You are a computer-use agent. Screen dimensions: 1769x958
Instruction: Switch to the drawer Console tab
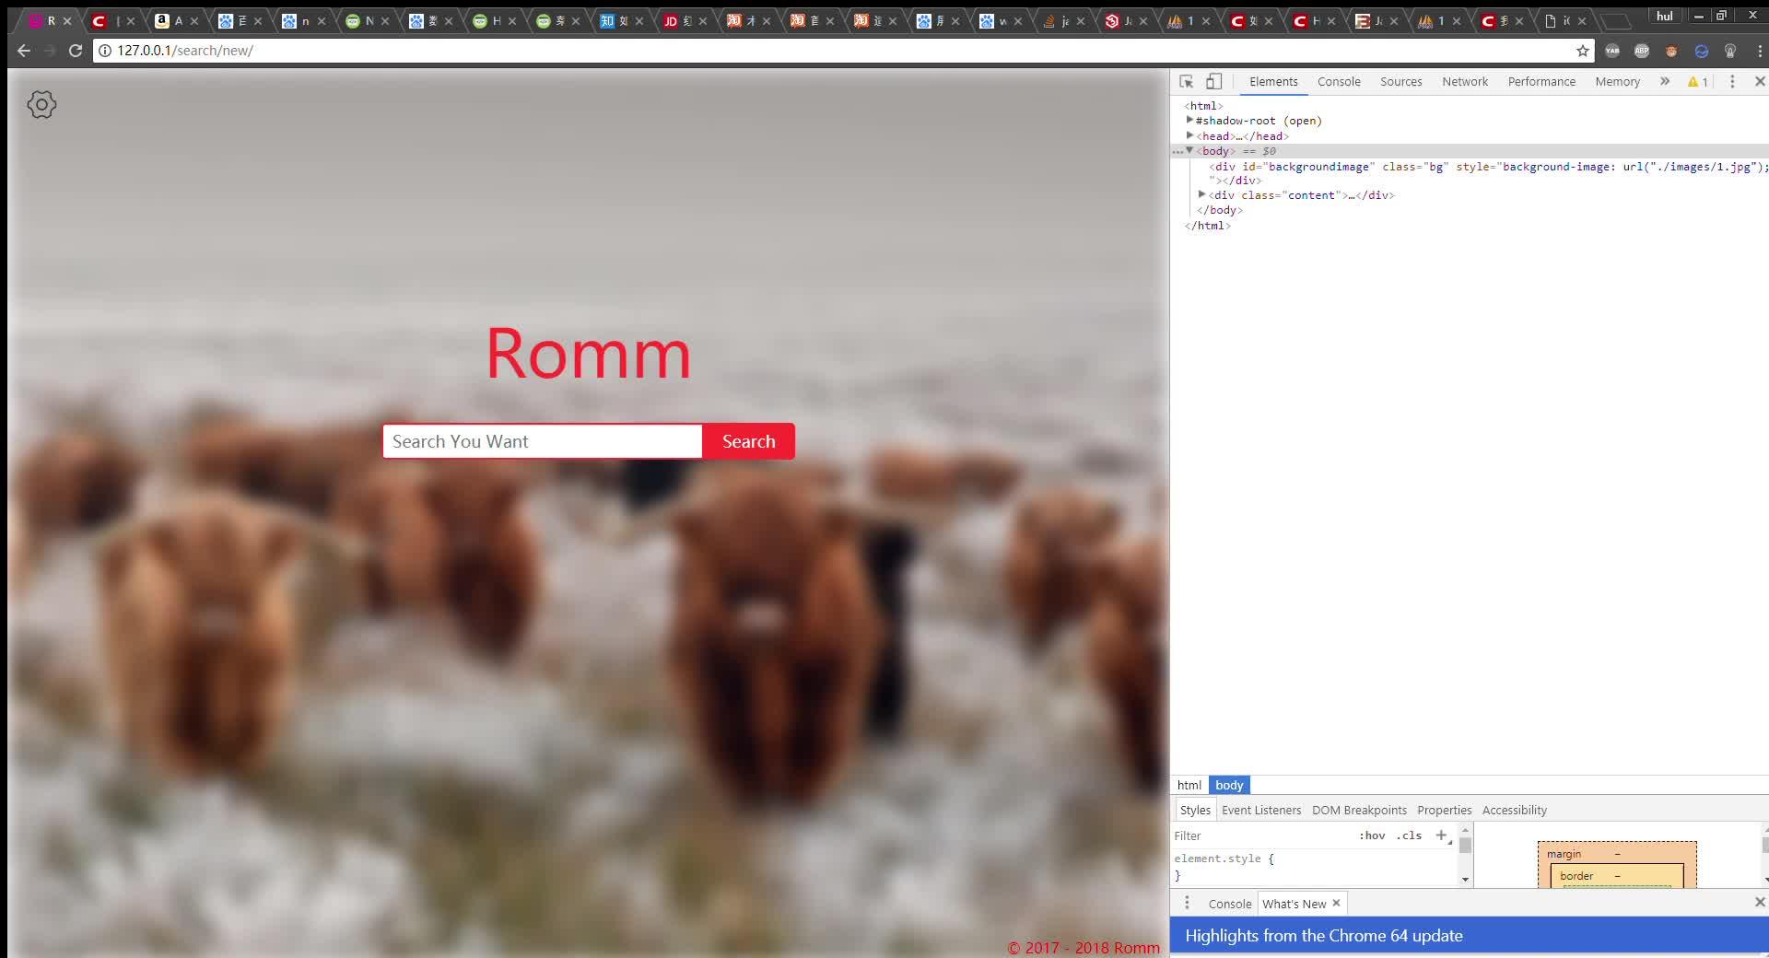click(1229, 904)
